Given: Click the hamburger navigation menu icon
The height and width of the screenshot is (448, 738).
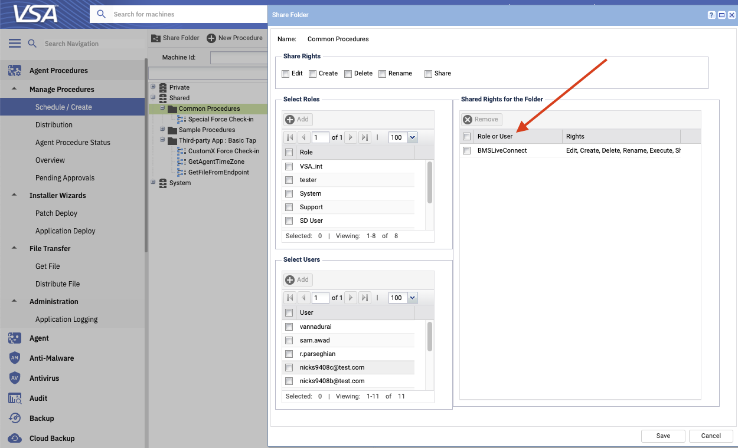Looking at the screenshot, I should coord(15,44).
